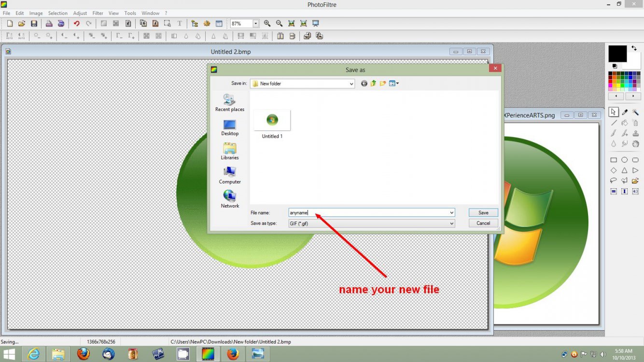
Task: Swap foreground and background colors
Action: [x=634, y=48]
